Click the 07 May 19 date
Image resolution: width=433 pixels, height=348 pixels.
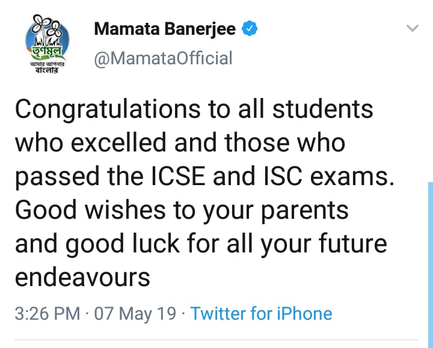point(135,314)
